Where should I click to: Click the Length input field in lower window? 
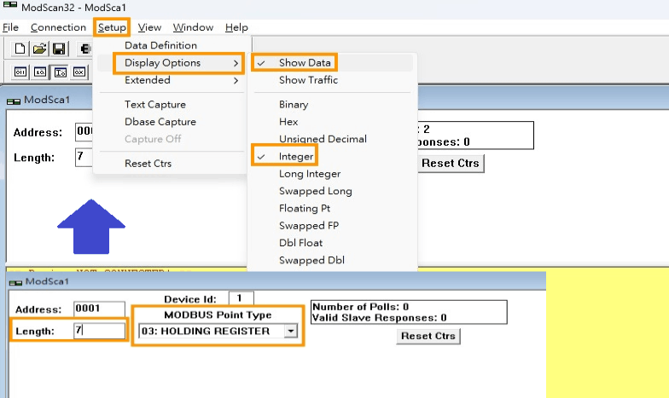point(99,331)
